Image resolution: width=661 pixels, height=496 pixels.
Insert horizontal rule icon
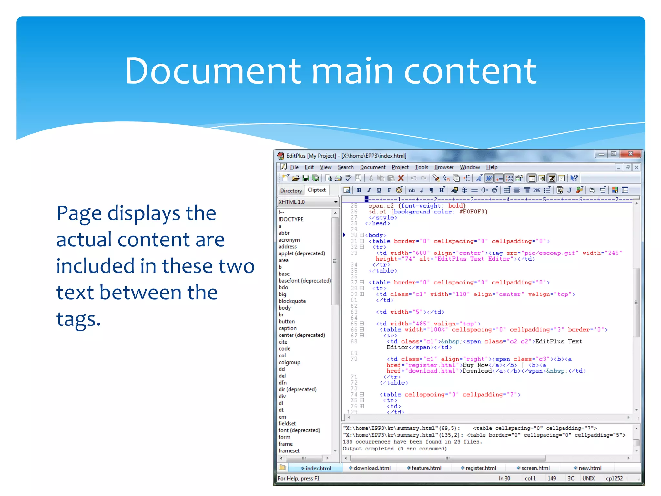click(x=474, y=190)
